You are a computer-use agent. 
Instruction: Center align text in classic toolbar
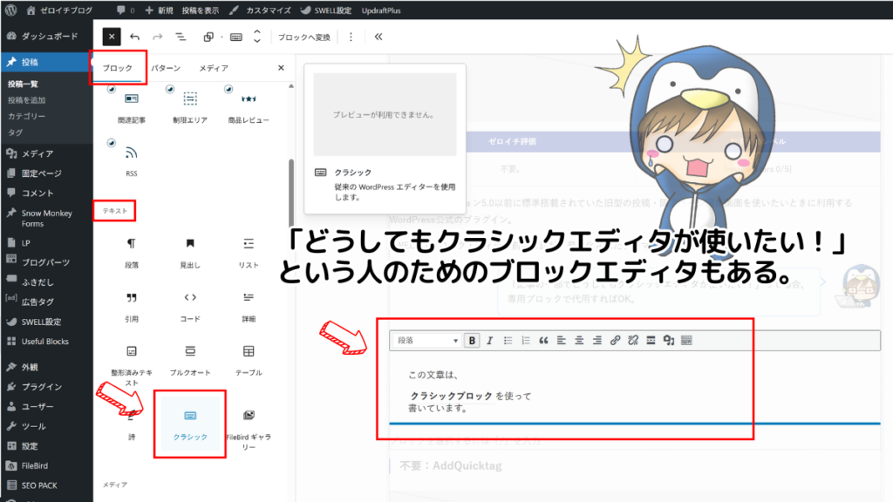point(579,341)
